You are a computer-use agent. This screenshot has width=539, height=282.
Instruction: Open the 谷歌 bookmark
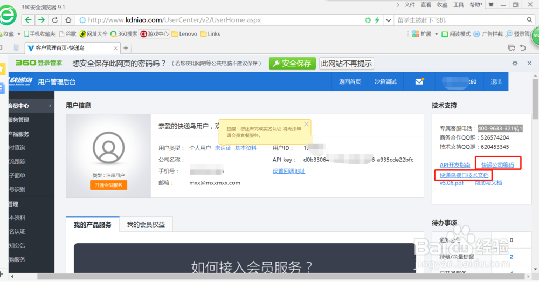point(68,34)
